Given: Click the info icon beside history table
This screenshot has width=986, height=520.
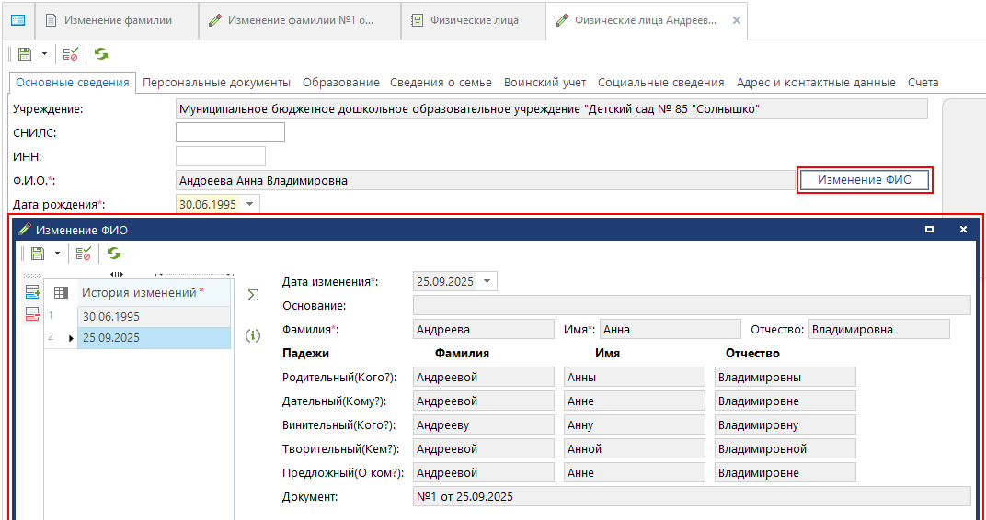Looking at the screenshot, I should [x=253, y=336].
